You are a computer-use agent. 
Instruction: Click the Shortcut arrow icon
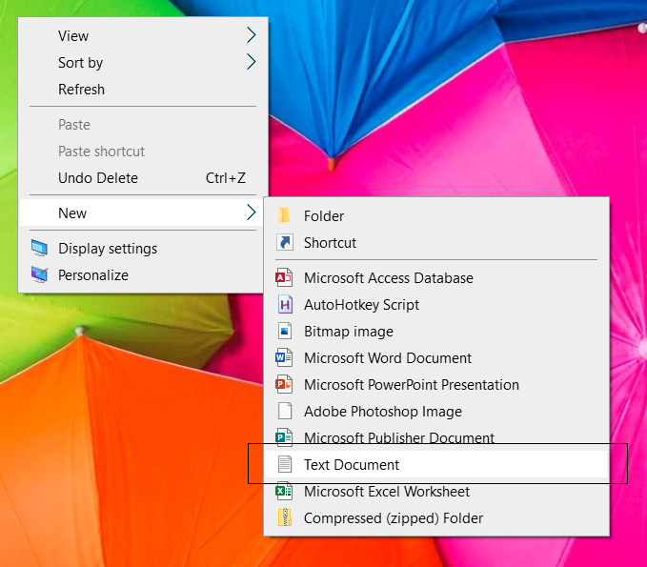point(285,243)
